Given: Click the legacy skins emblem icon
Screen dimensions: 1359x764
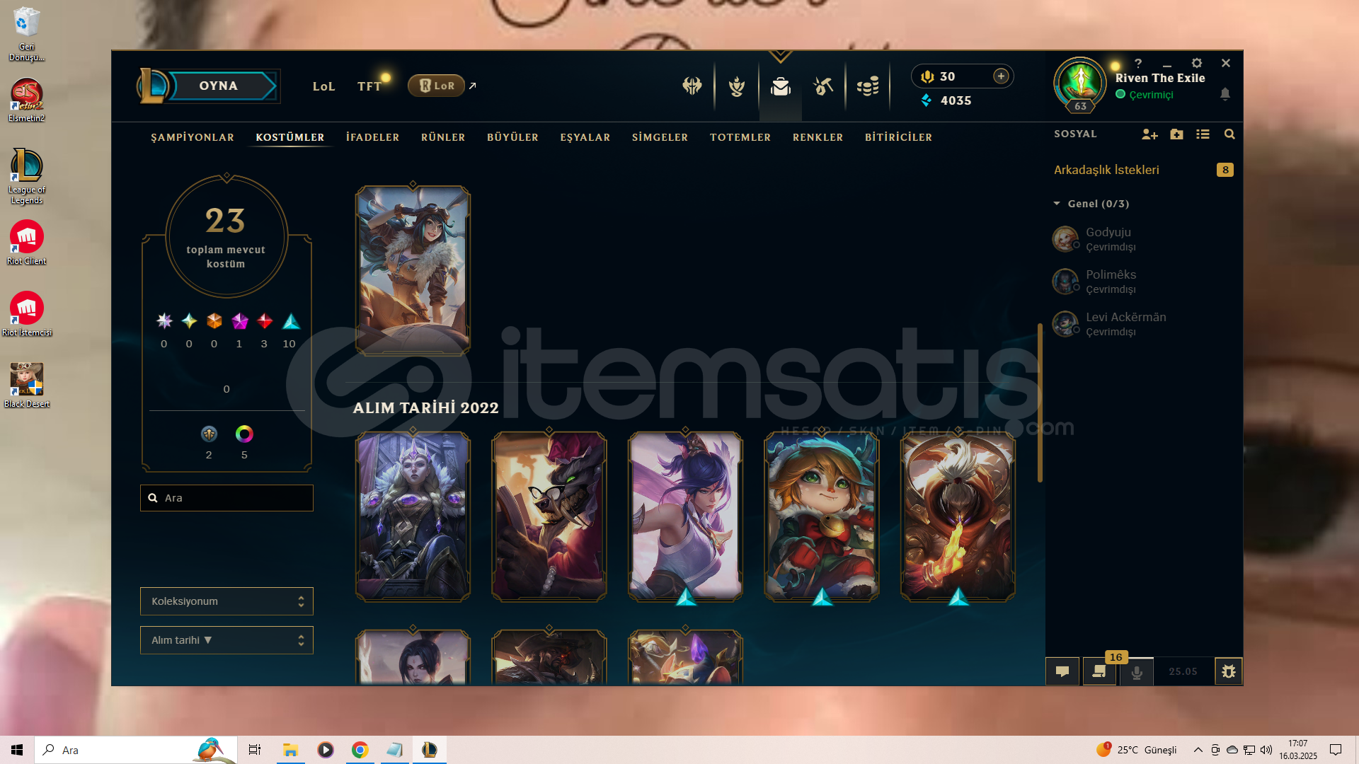Looking at the screenshot, I should 209,434.
